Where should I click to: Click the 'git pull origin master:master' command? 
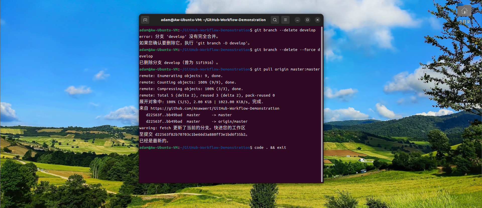tap(287, 69)
